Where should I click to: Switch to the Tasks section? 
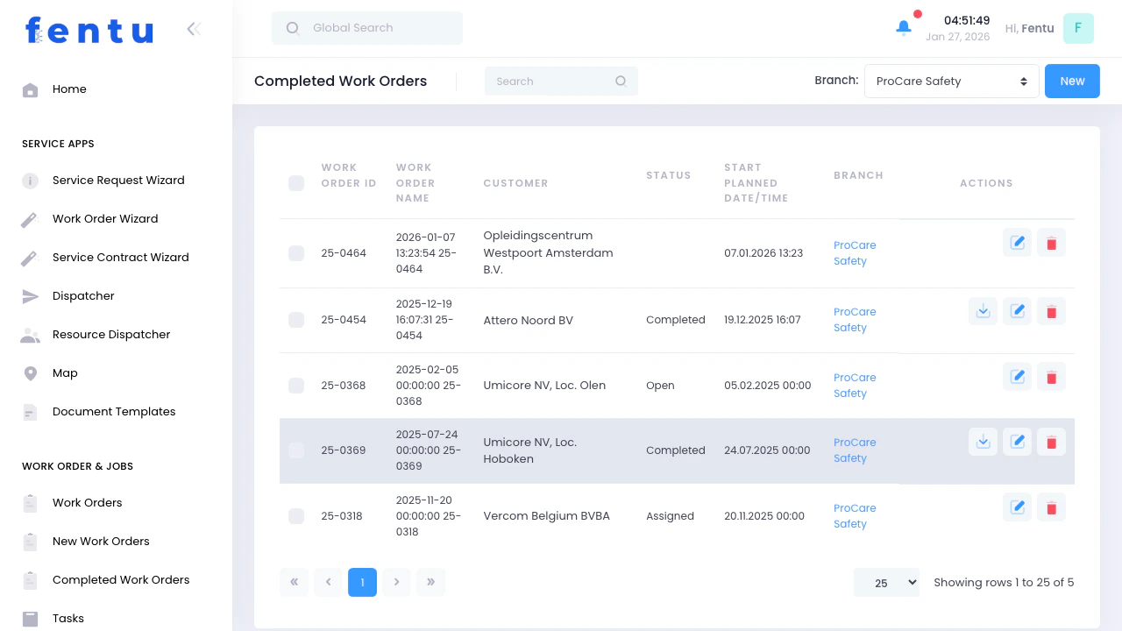point(68,618)
